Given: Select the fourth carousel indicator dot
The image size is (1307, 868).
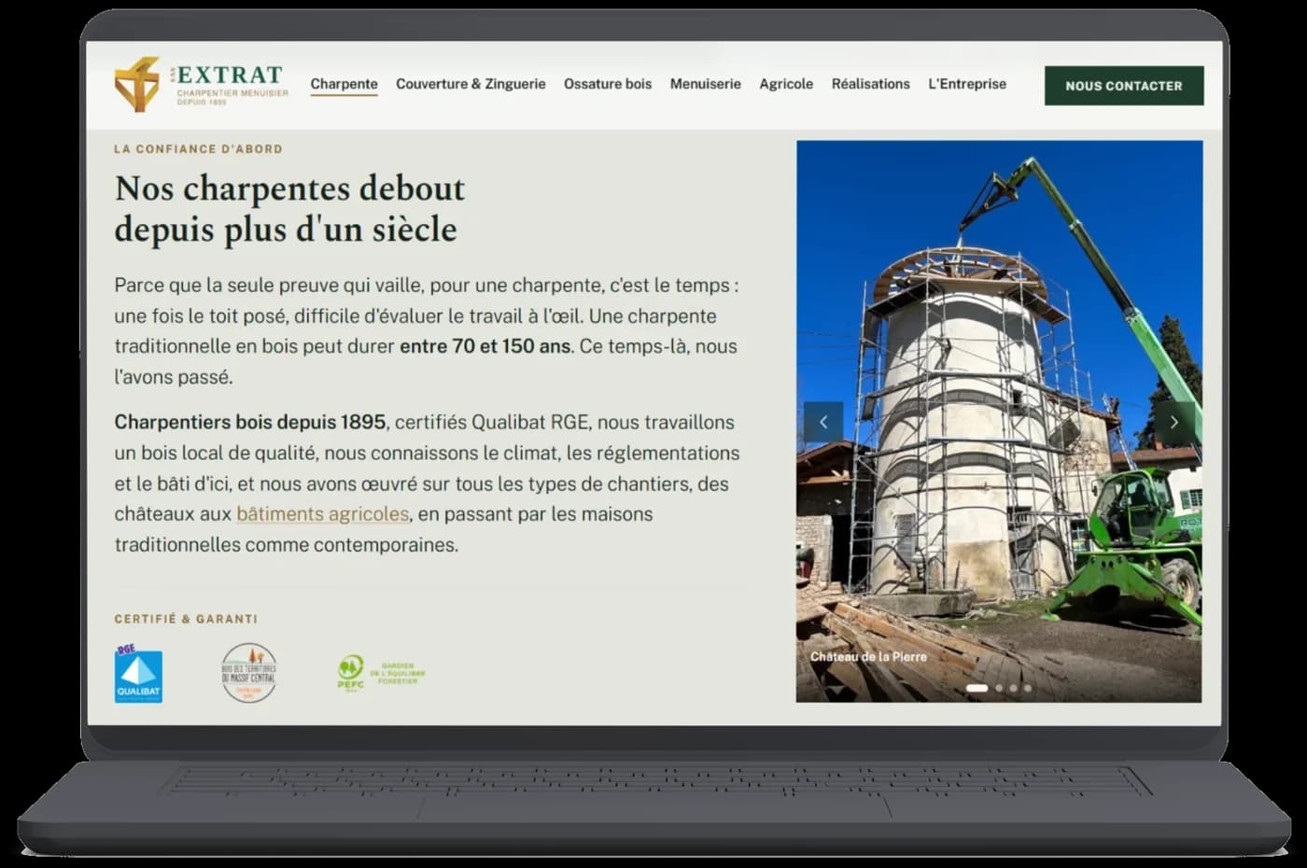Looking at the screenshot, I should pyautogui.click(x=1028, y=688).
